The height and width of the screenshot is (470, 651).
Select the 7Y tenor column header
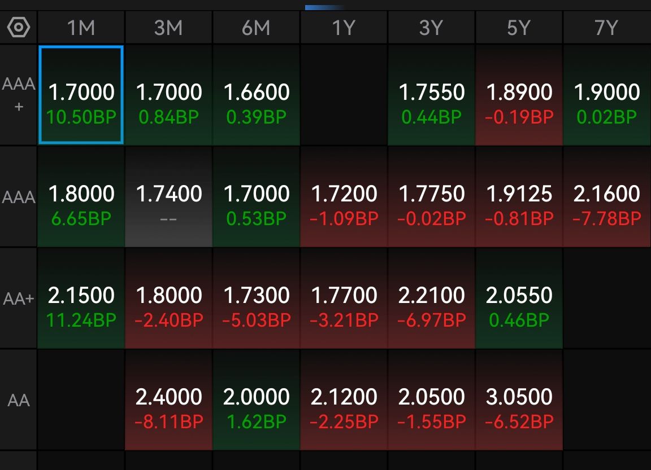tap(606, 28)
